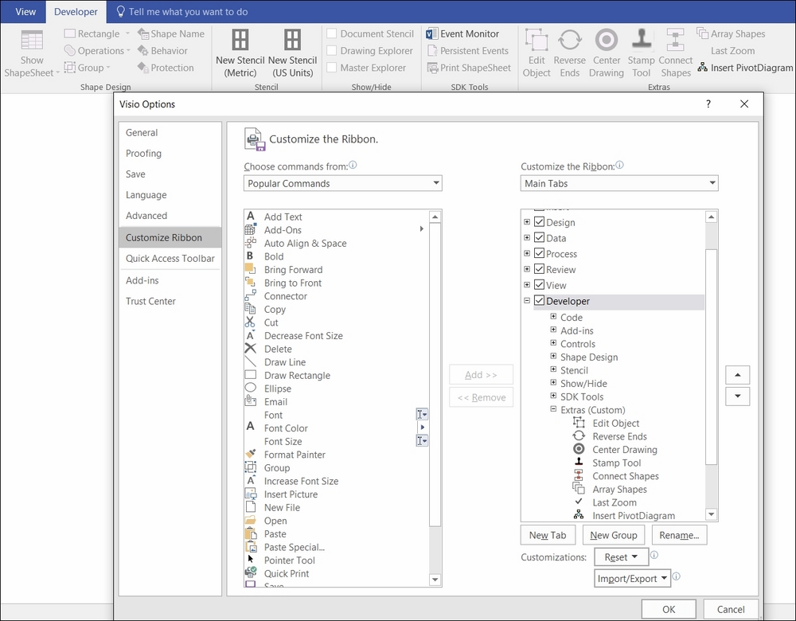Click Insert PivotDiagram in the ribbon
Image resolution: width=796 pixels, height=621 pixels.
tap(745, 68)
